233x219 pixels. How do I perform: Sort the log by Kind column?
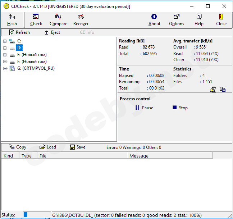(10, 156)
